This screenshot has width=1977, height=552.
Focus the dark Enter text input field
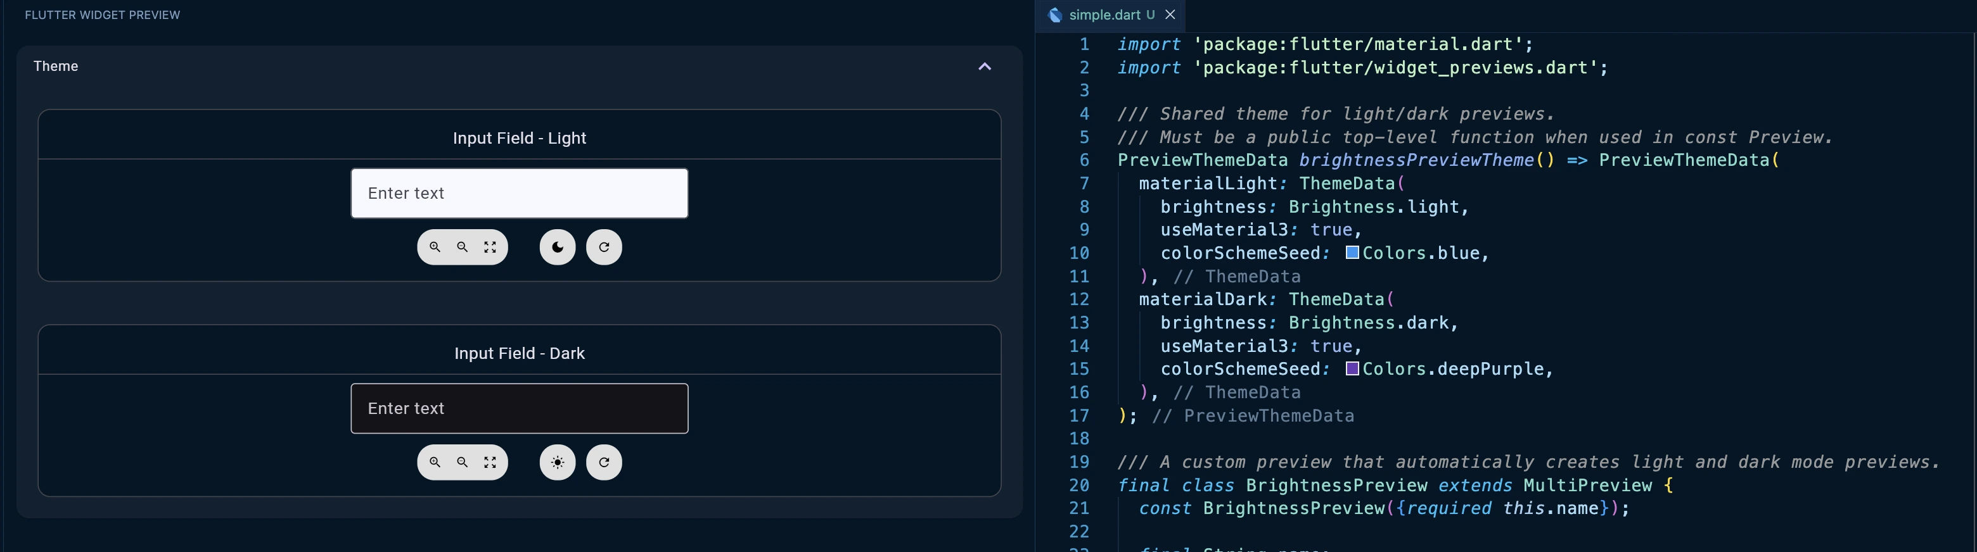coord(519,409)
